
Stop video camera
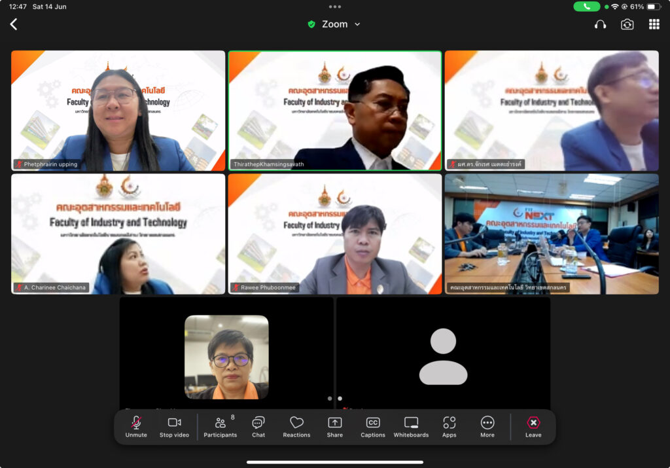(174, 427)
